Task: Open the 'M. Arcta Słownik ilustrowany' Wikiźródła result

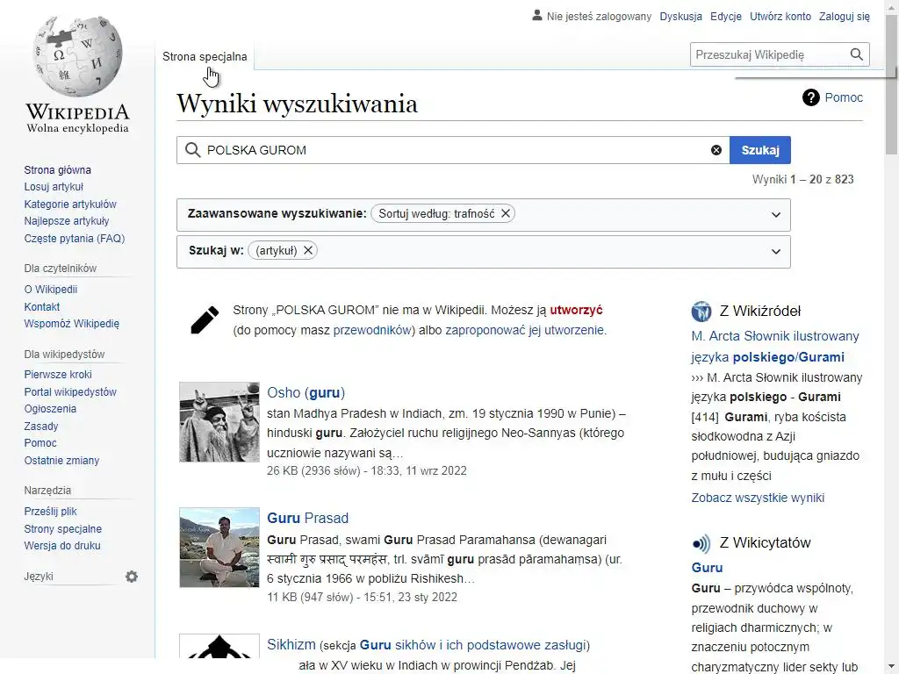Action: click(x=775, y=347)
